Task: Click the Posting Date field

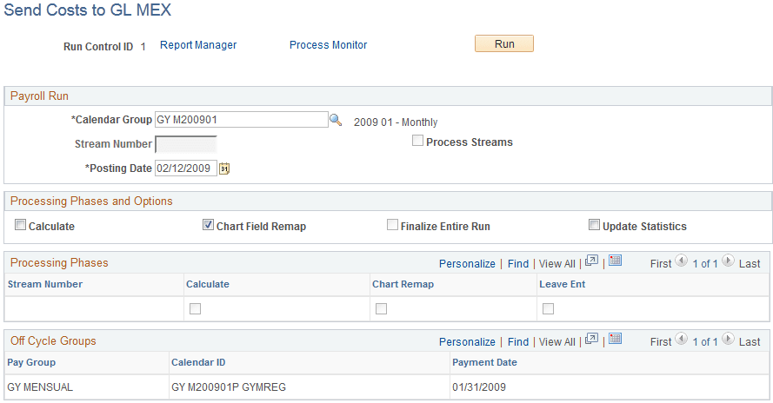Action: [x=185, y=168]
